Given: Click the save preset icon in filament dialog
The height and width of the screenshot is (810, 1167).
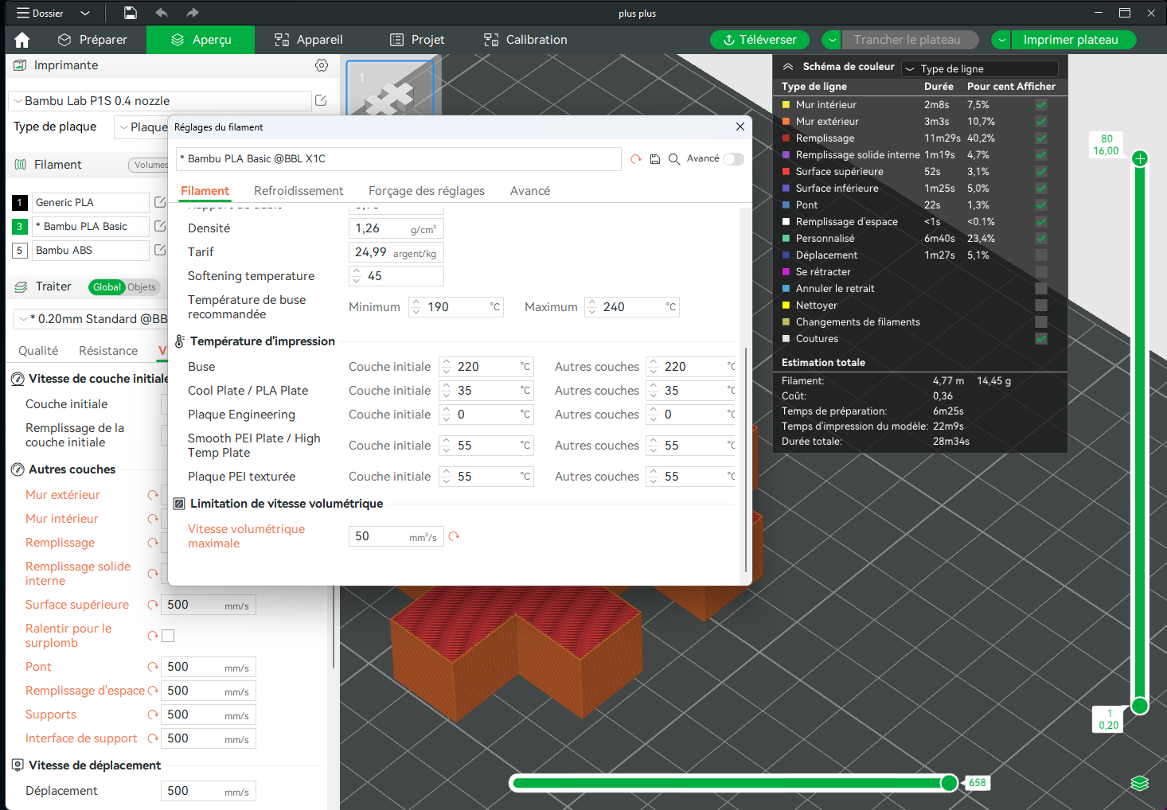Looking at the screenshot, I should click(x=655, y=159).
